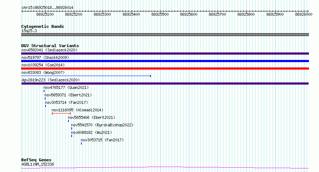Click ruler position 86925500
319x172 pixels.
pos(160,14)
